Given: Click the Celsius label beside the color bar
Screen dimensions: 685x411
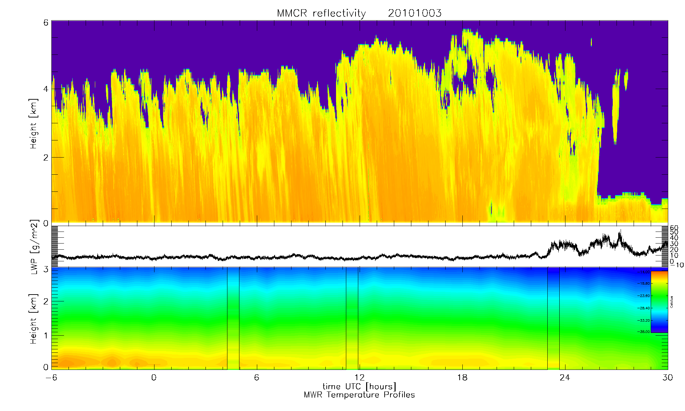Looking at the screenshot, I should (x=671, y=302).
